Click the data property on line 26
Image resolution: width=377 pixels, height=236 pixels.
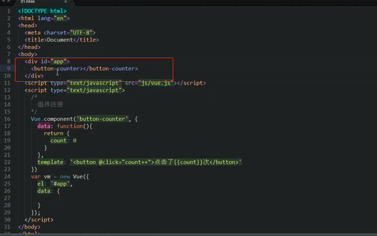click(x=44, y=191)
